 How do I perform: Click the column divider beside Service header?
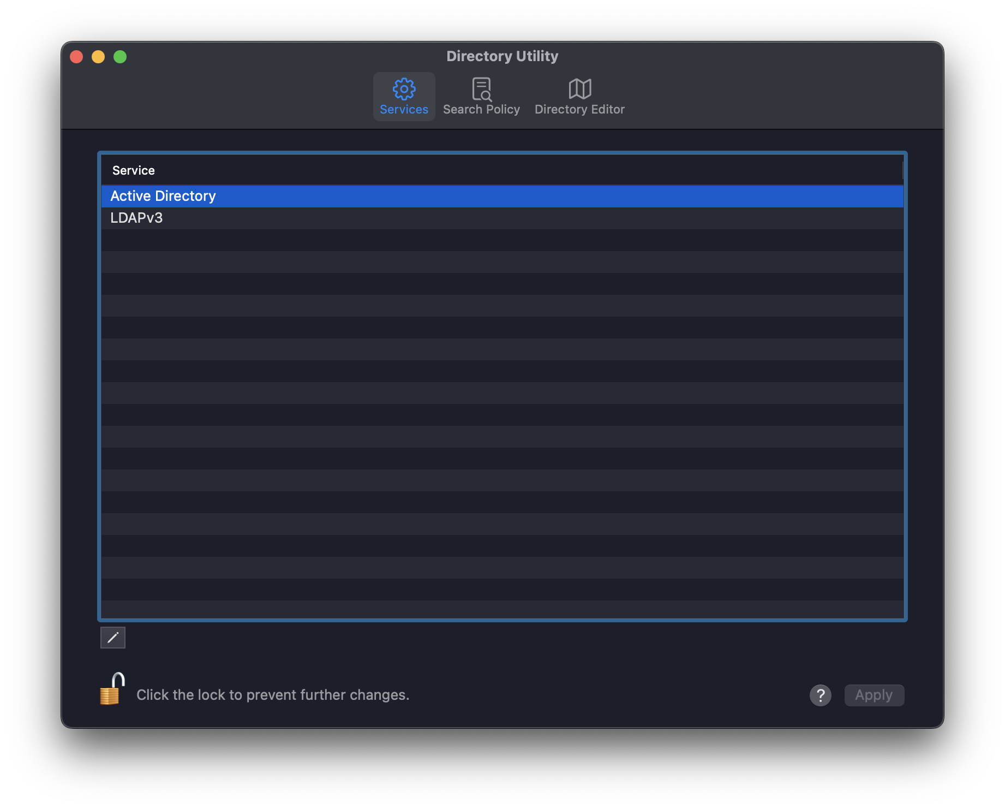click(902, 170)
